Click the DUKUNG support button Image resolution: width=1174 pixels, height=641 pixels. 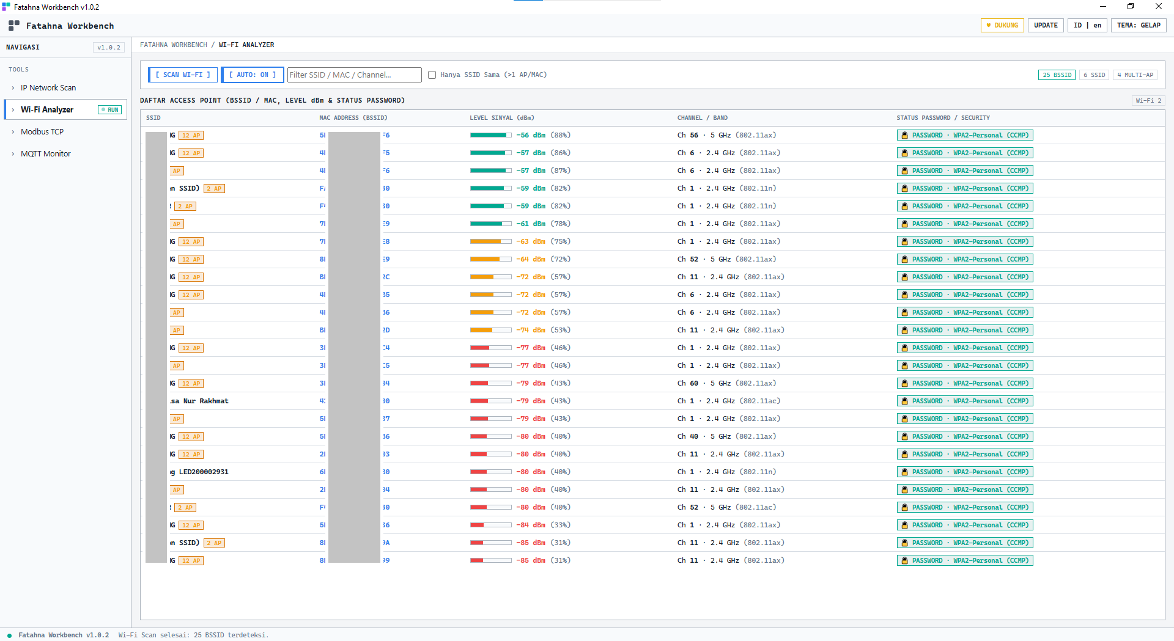pyautogui.click(x=1002, y=26)
